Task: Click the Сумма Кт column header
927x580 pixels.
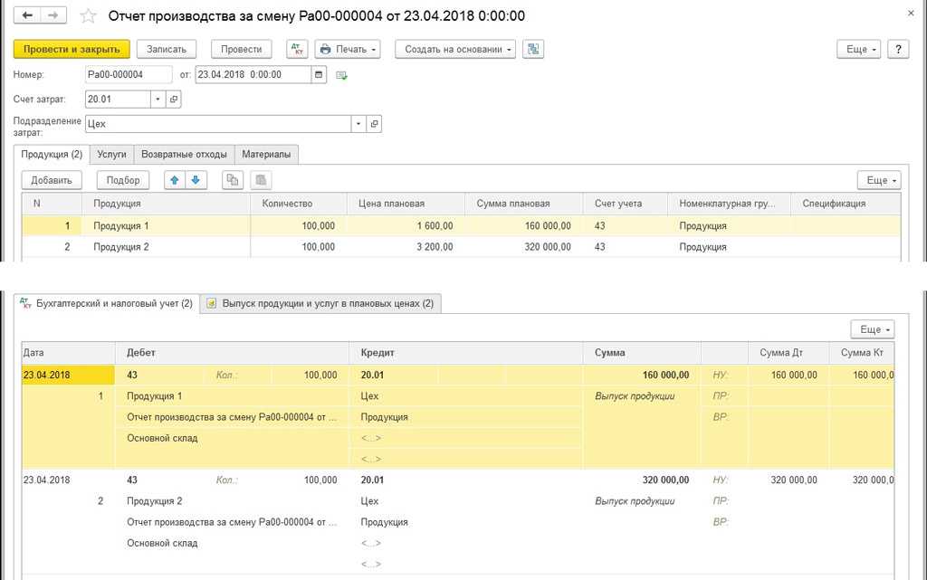Action: coord(862,353)
